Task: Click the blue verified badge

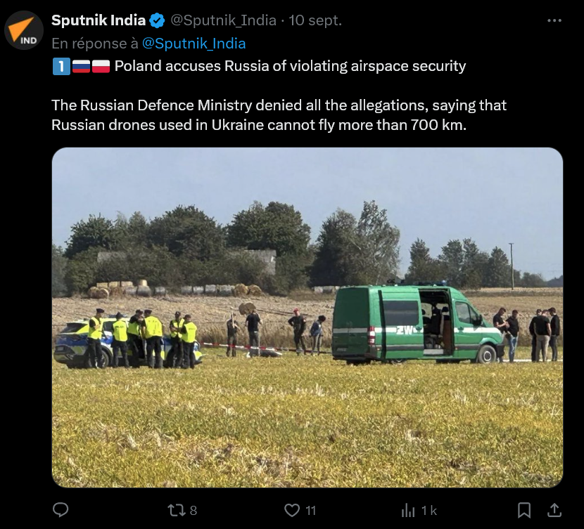Action: point(157,20)
